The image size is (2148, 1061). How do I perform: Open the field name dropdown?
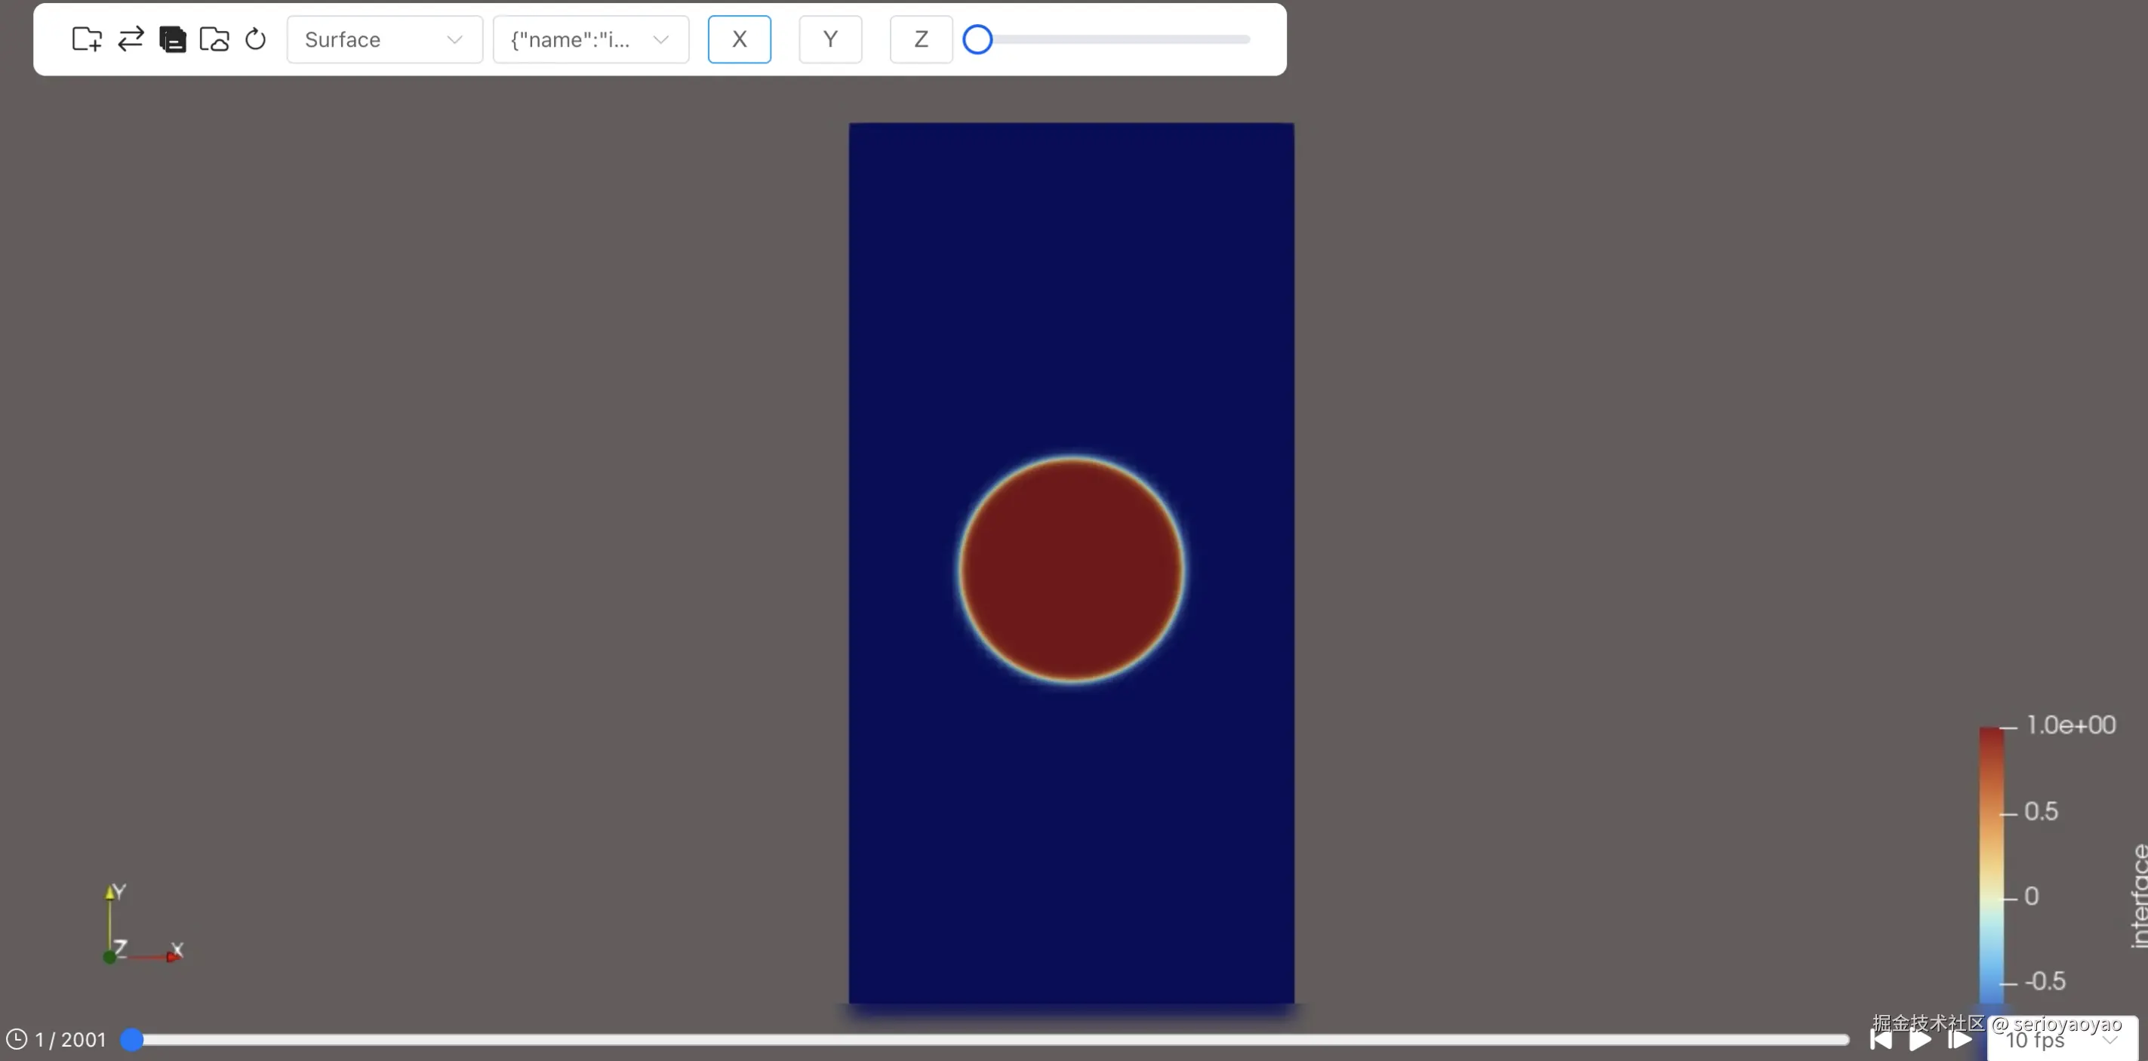click(x=590, y=39)
